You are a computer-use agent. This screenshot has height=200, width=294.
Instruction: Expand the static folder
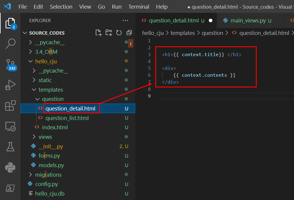tap(34, 80)
